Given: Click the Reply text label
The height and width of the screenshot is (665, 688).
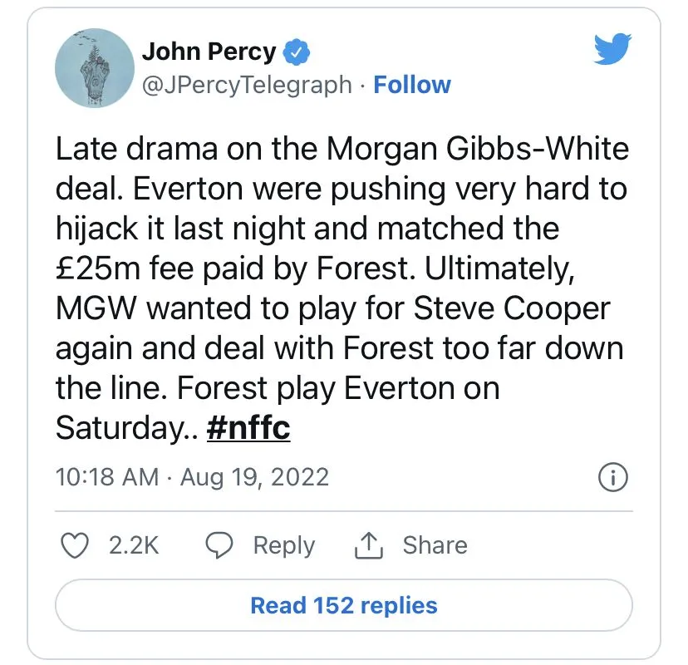Looking at the screenshot, I should point(284,545).
